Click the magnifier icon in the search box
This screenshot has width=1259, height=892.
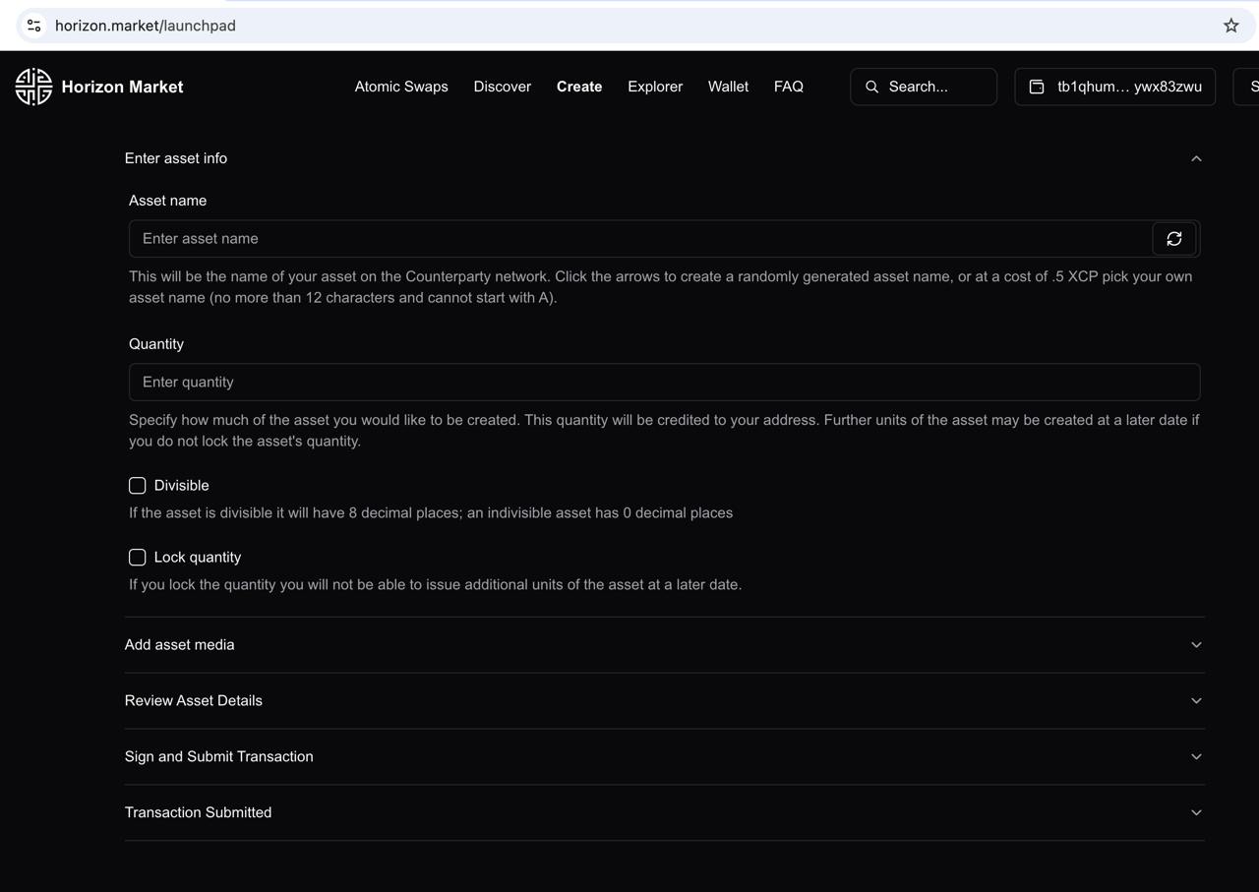pos(871,87)
